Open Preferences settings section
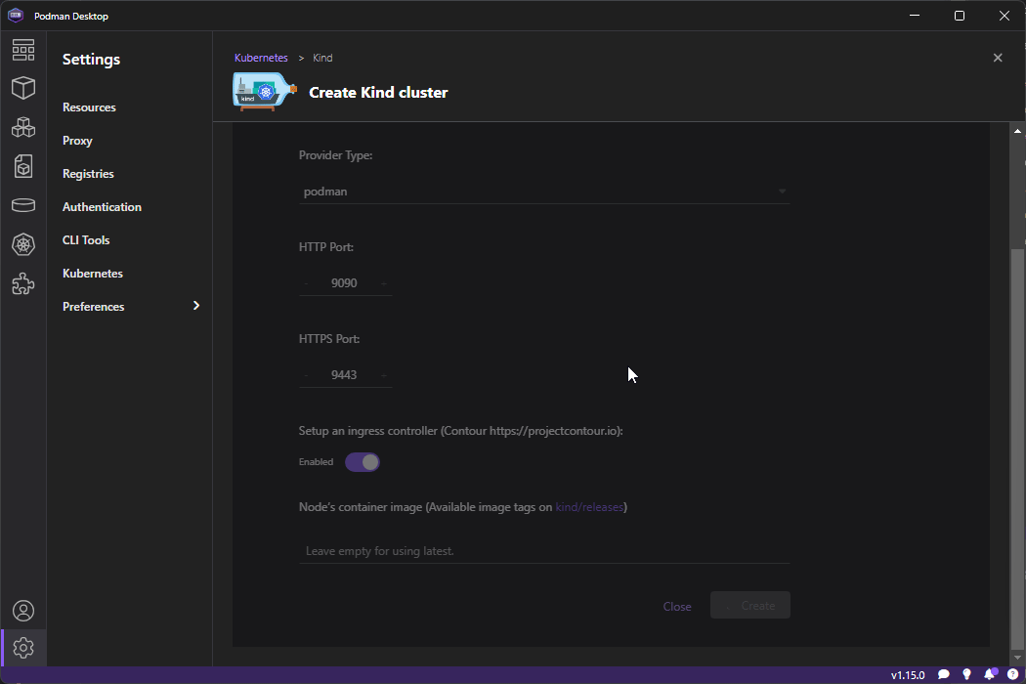Screen dimensions: 1026x684 click(x=94, y=306)
